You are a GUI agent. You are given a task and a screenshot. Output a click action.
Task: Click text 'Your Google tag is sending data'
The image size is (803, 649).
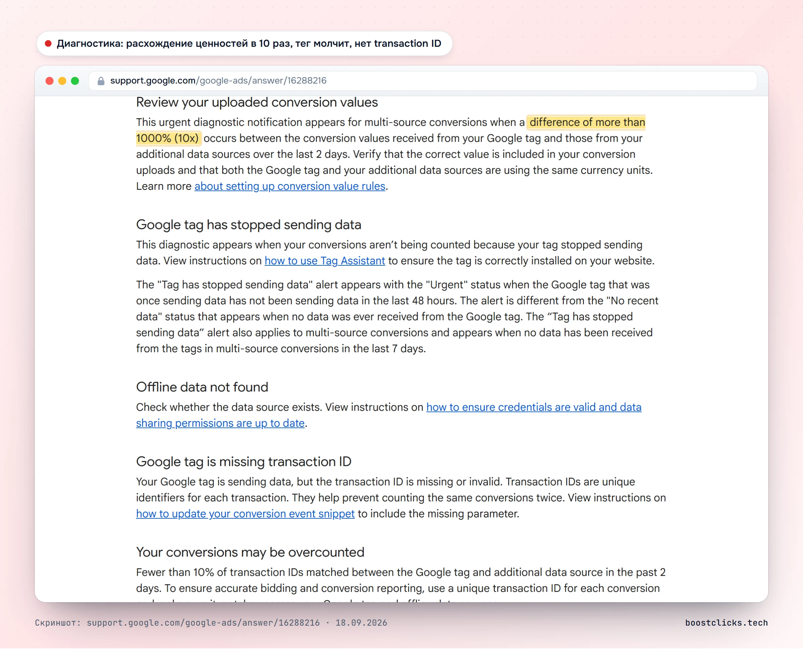214,482
